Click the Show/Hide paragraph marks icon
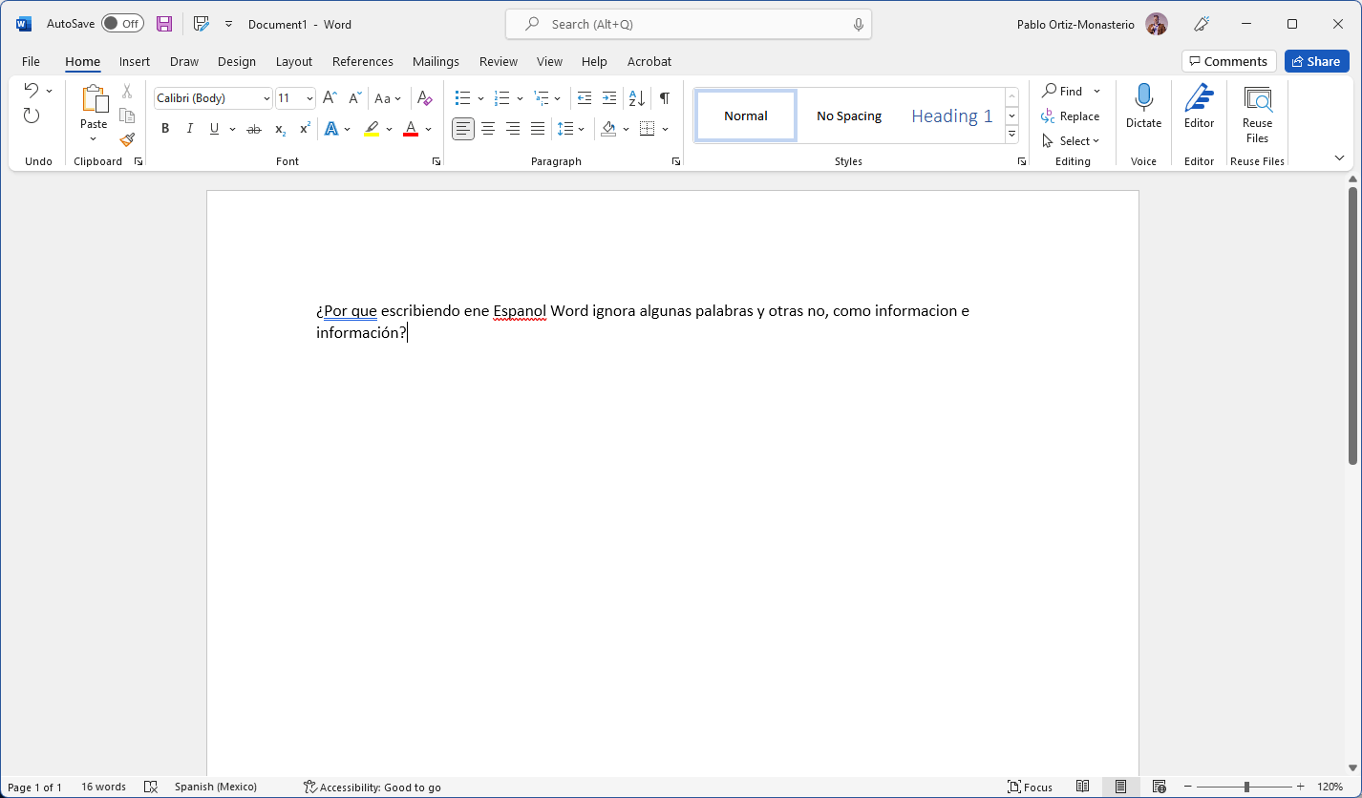Screen dimensions: 1362x798 tap(665, 98)
